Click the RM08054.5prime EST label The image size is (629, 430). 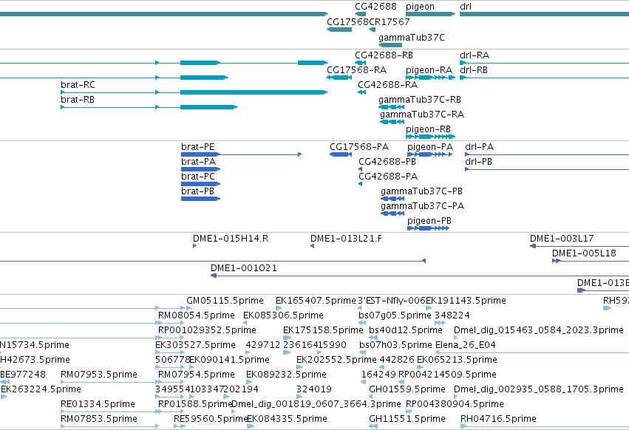(197, 316)
